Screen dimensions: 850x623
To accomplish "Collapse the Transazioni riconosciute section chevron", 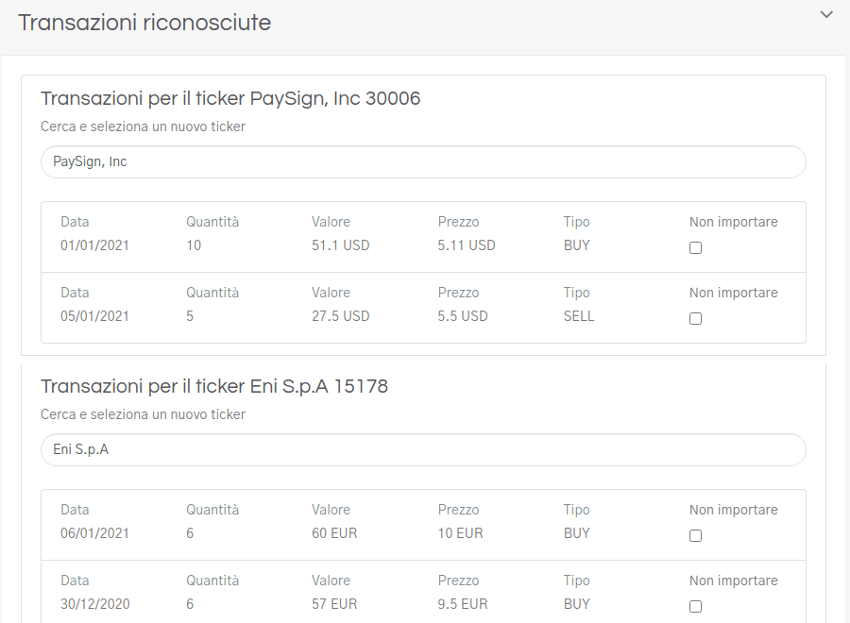I will point(826,15).
